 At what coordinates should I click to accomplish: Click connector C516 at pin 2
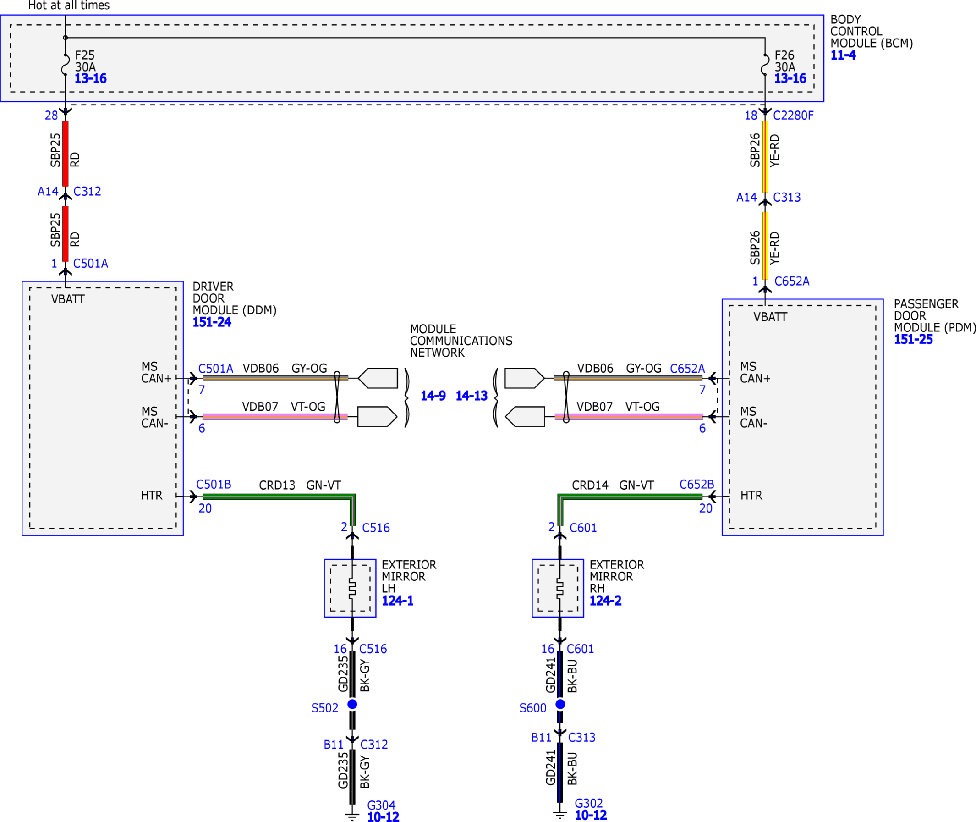[x=376, y=528]
